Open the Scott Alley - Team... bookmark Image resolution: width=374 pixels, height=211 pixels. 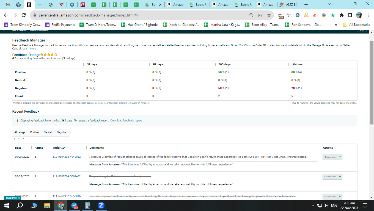click(x=263, y=25)
